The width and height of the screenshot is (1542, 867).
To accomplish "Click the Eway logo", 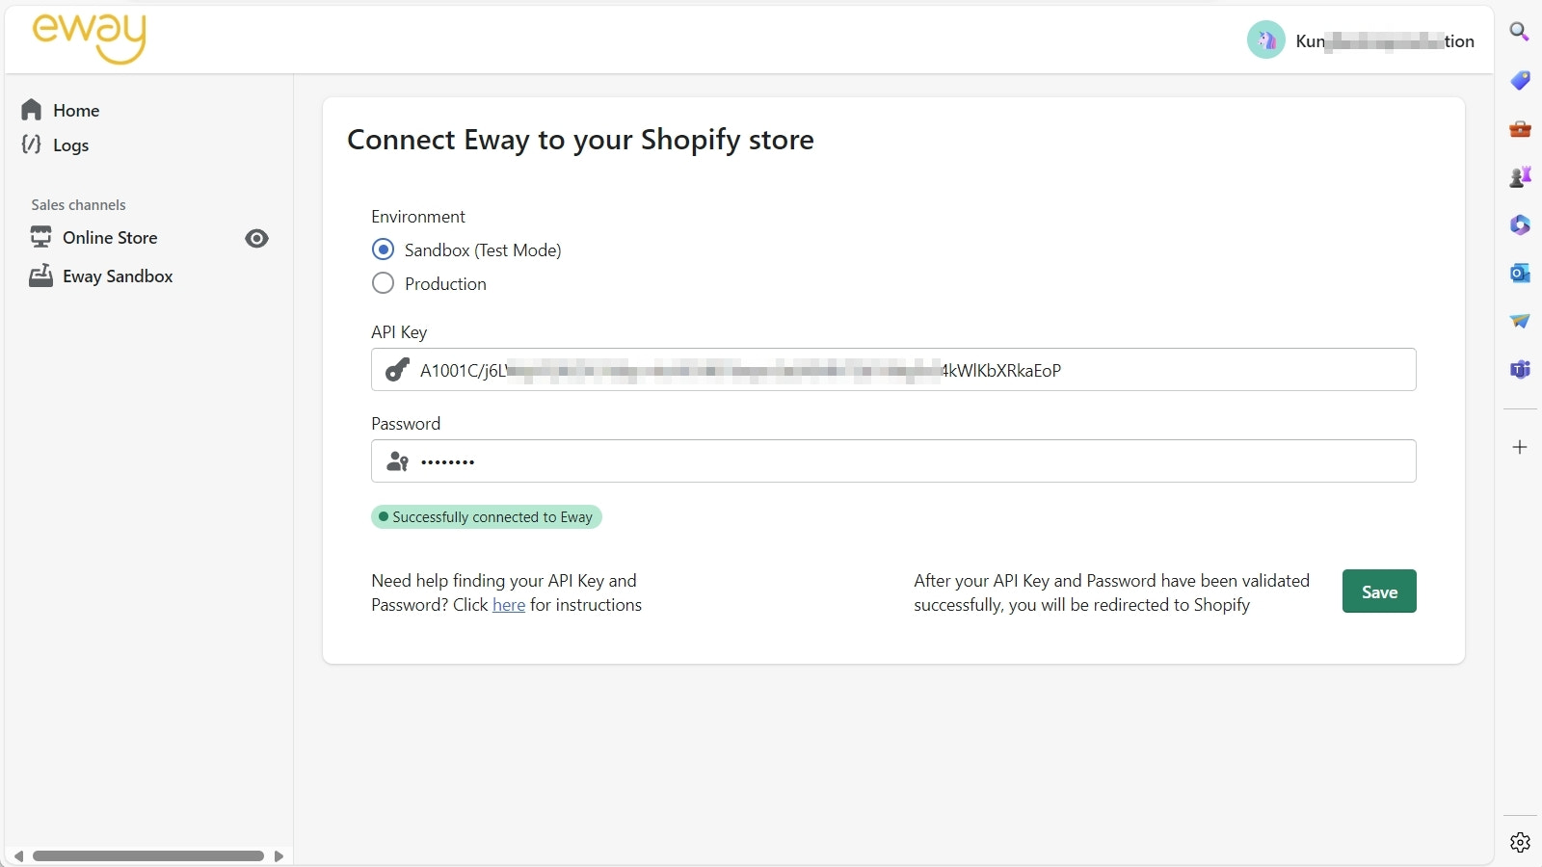I will coord(89,39).
